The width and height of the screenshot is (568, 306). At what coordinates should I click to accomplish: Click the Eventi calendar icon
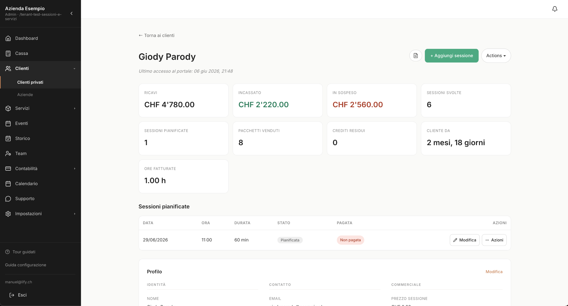click(x=8, y=124)
